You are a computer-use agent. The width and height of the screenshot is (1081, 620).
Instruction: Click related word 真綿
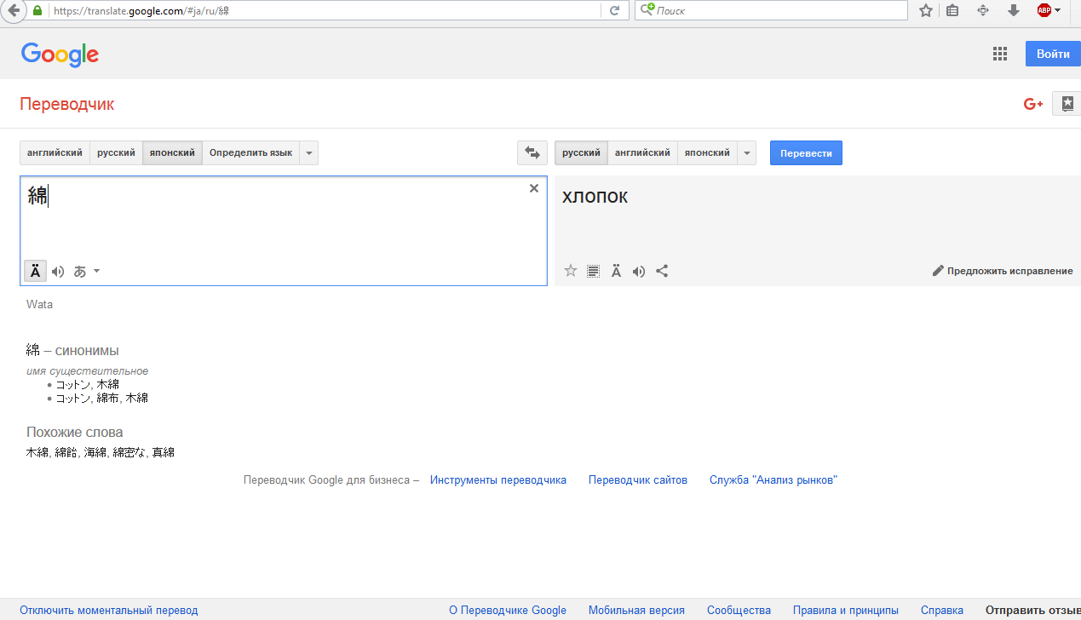coord(163,453)
